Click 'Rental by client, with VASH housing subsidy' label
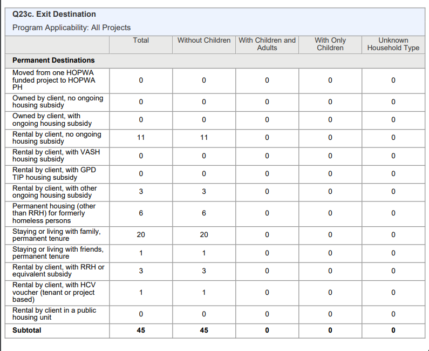 coord(56,156)
